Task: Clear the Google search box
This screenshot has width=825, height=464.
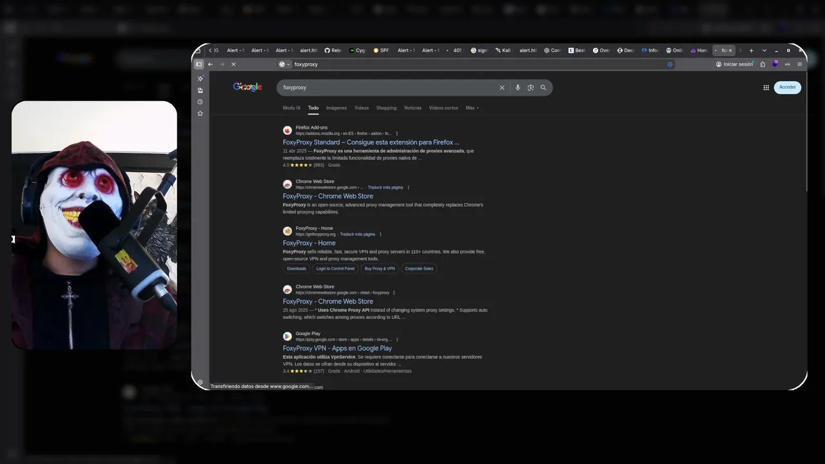Action: coord(502,88)
